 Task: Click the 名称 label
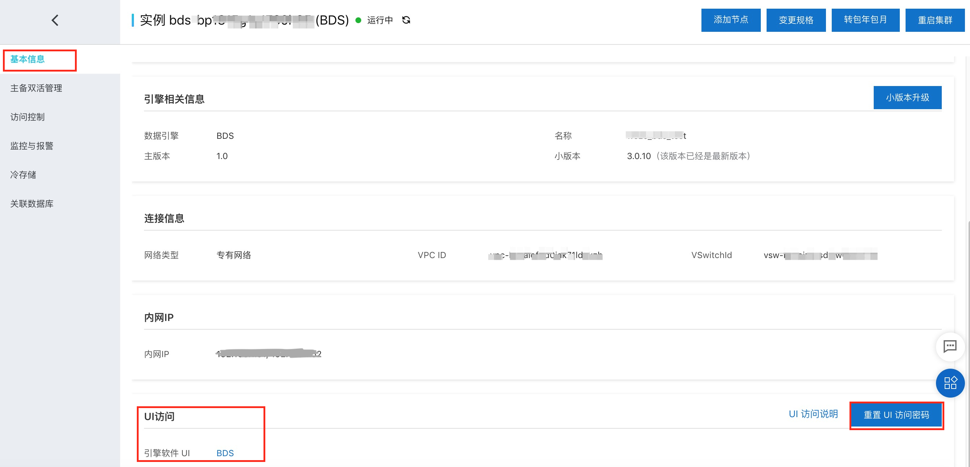563,136
